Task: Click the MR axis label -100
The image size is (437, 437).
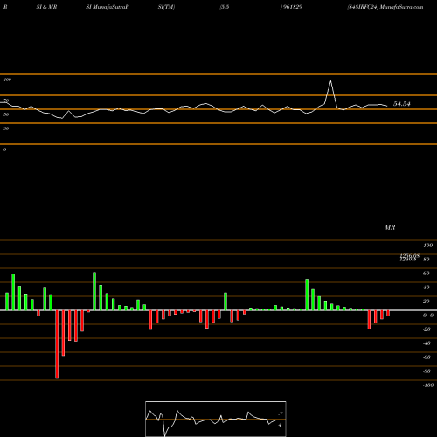Action: (x=428, y=385)
